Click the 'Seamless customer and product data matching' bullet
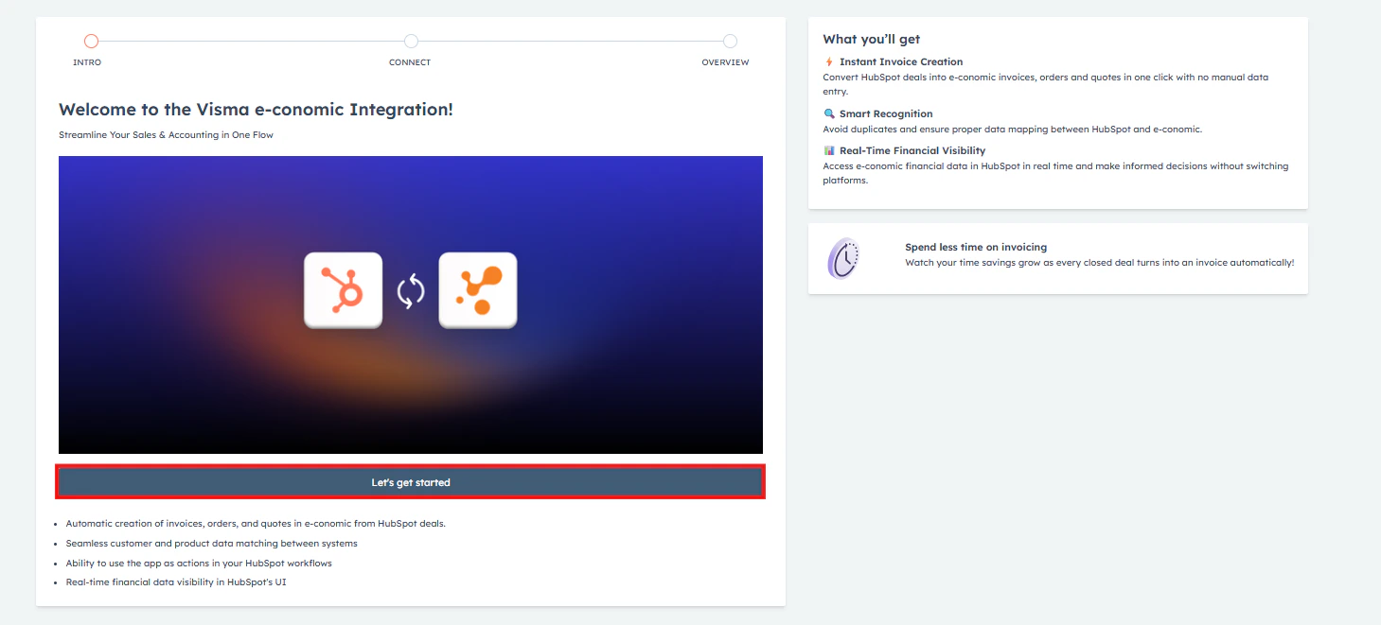1381x625 pixels. tap(212, 543)
